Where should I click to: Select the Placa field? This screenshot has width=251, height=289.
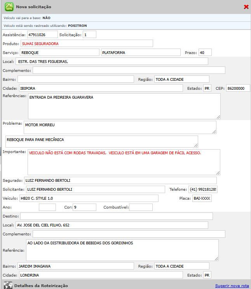[202, 198]
